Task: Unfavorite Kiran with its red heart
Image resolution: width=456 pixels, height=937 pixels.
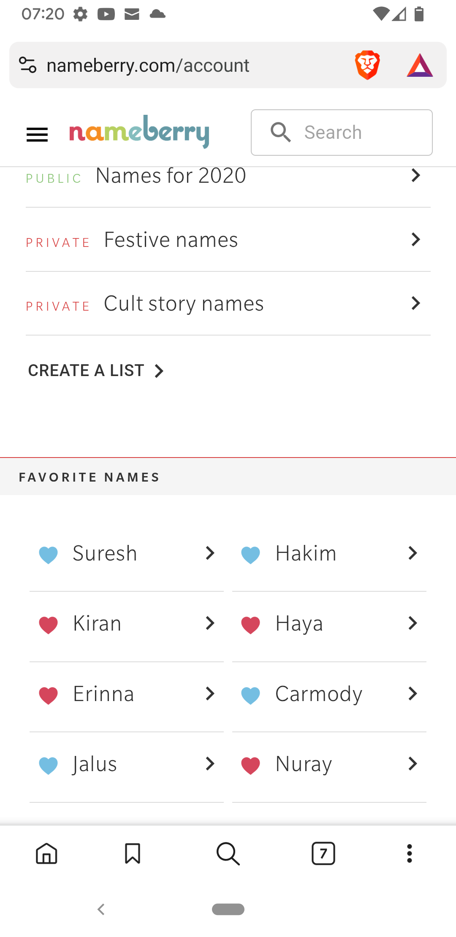Action: click(48, 625)
